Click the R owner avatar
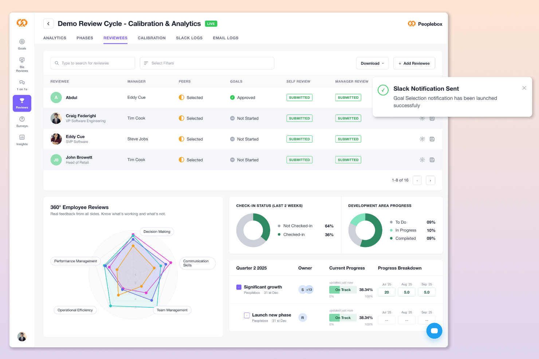539x359 pixels. coord(302,318)
